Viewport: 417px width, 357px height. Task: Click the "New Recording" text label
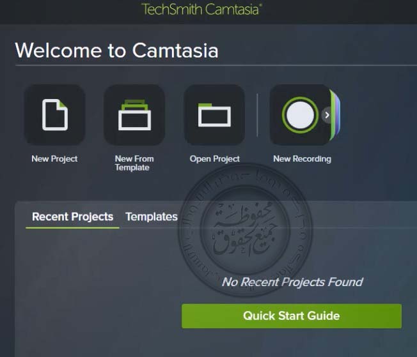click(x=302, y=158)
